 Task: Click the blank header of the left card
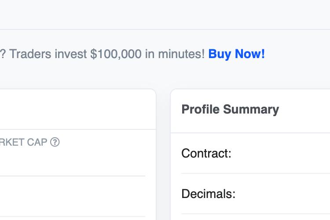pyautogui.click(x=77, y=109)
